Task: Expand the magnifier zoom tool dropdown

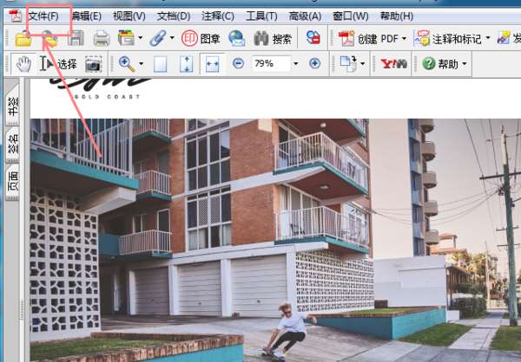Action: (142, 63)
